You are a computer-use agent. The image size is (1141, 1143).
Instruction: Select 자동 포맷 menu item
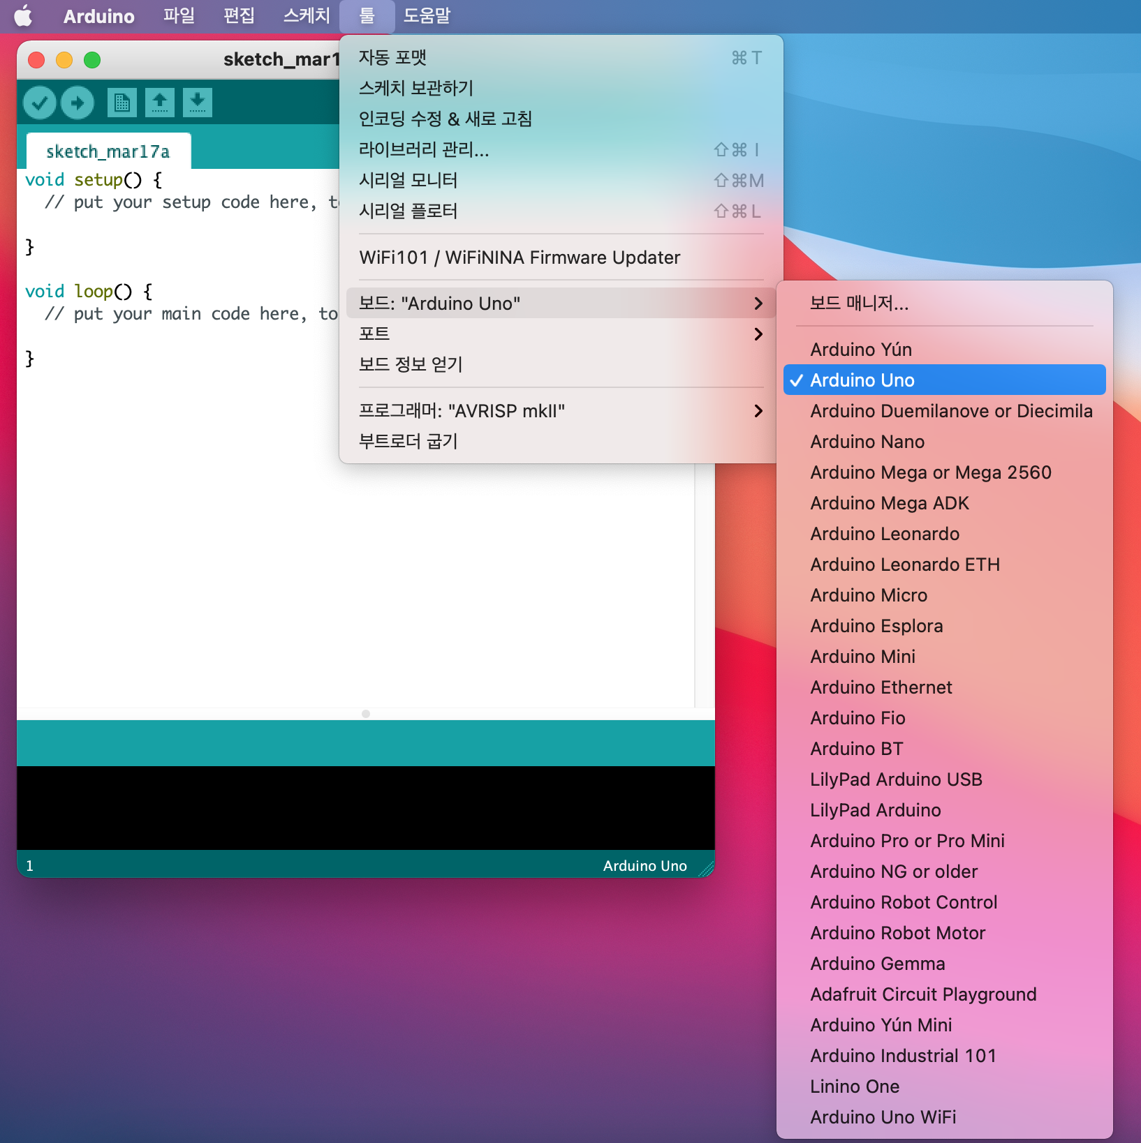(x=561, y=57)
